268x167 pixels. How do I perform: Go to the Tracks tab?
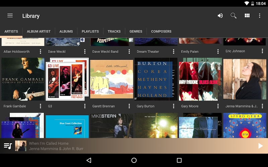pyautogui.click(x=114, y=31)
